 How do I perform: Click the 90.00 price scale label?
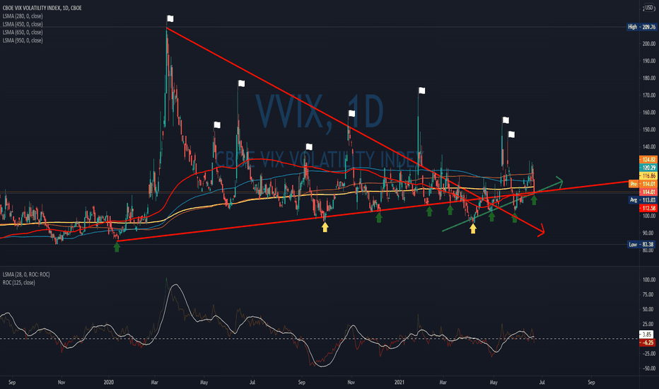coord(649,233)
